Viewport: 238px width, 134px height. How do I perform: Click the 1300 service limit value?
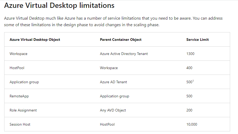[190, 54]
